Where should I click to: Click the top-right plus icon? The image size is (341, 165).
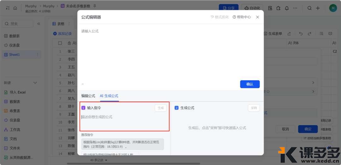[x=318, y=8]
